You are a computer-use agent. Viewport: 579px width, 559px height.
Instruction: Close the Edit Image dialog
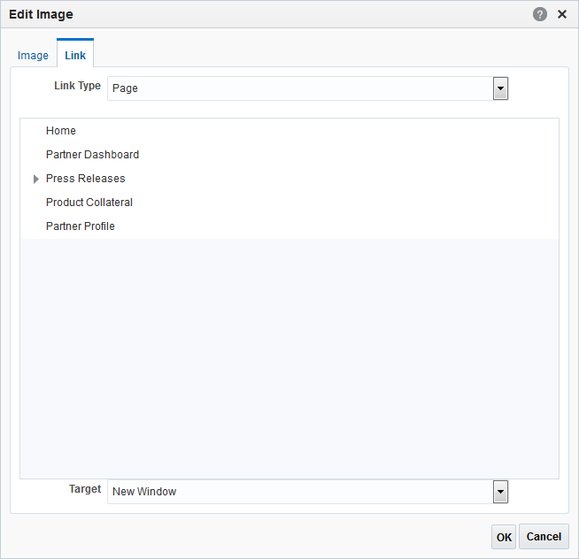[x=562, y=14]
